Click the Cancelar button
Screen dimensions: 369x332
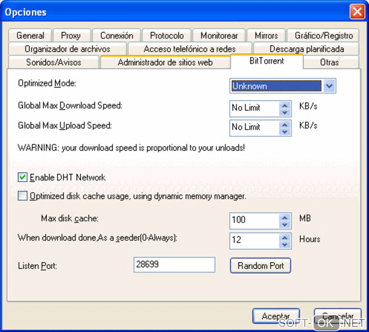(338, 316)
